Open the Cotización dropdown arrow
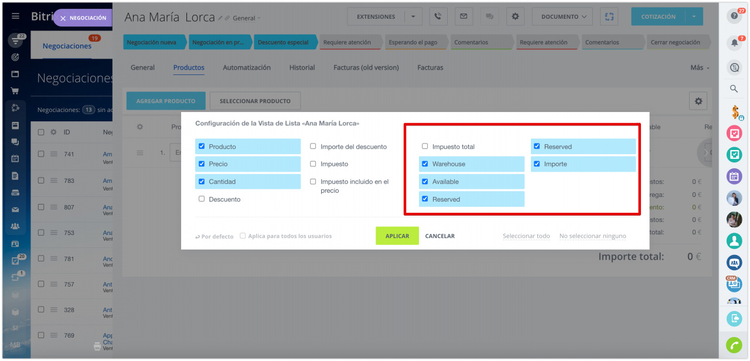The width and height of the screenshot is (750, 361). (x=694, y=16)
